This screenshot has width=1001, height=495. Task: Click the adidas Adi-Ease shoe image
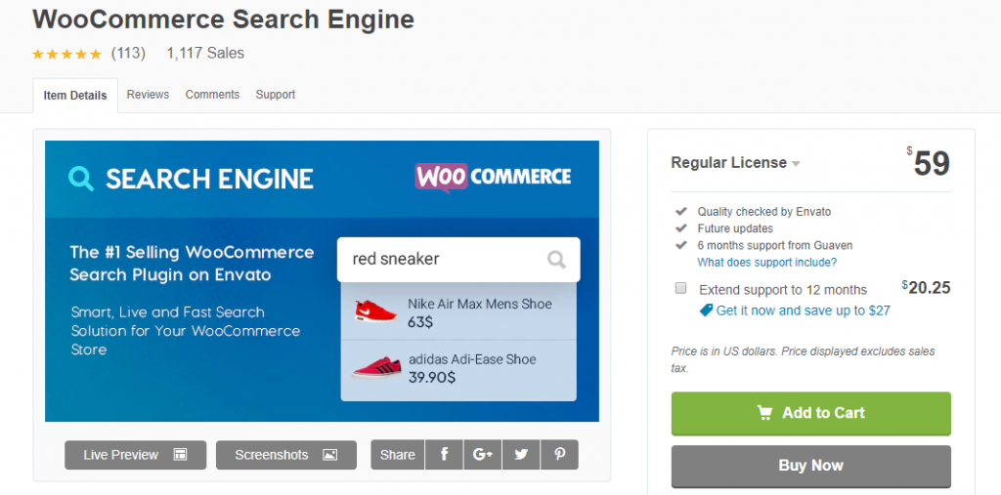tap(376, 367)
